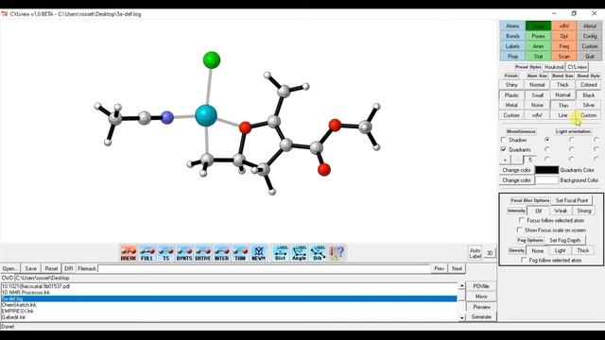
Task: Switch to the Poses tab
Action: point(538,36)
